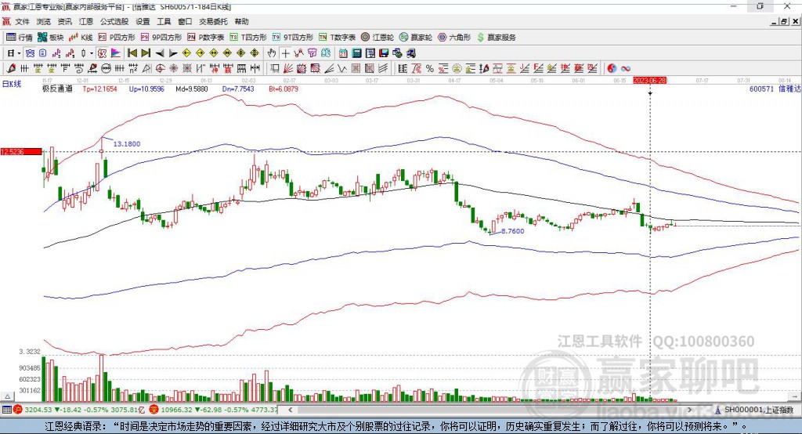Select the hand pan tool
Image resolution: width=802 pixels, height=434 pixels.
pos(272,53)
